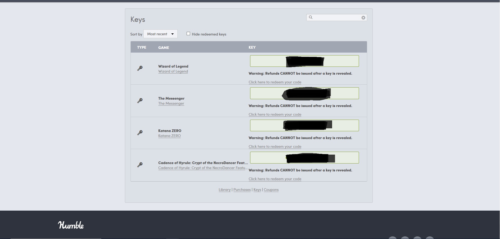The height and width of the screenshot is (239, 500).
Task: Click the bold Wizard of Legend title
Action: (x=173, y=67)
